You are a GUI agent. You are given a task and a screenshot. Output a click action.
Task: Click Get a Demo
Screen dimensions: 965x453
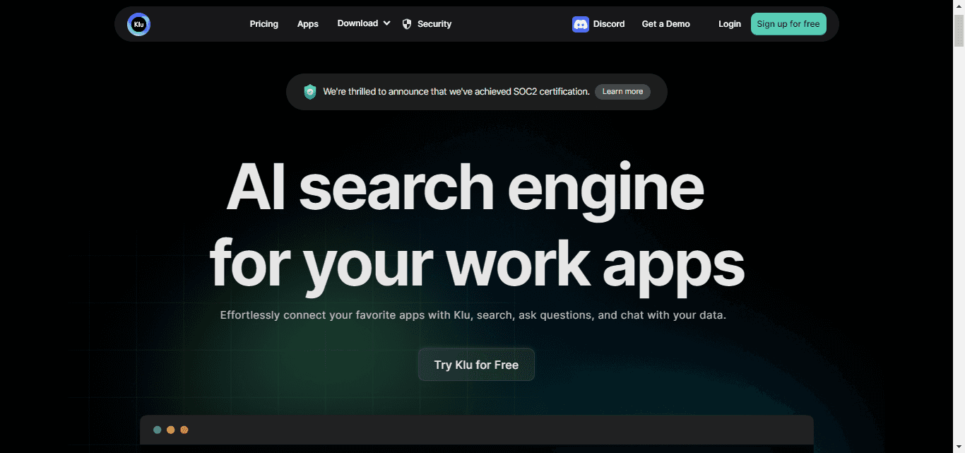click(665, 24)
